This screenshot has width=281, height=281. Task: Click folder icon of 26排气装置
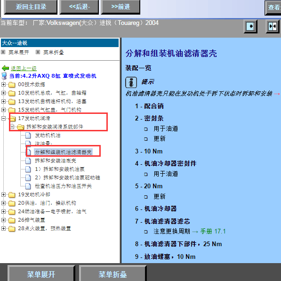(12, 220)
